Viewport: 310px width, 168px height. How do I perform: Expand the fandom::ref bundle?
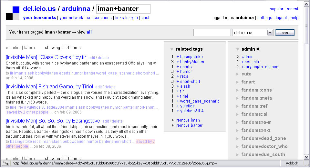(237, 106)
